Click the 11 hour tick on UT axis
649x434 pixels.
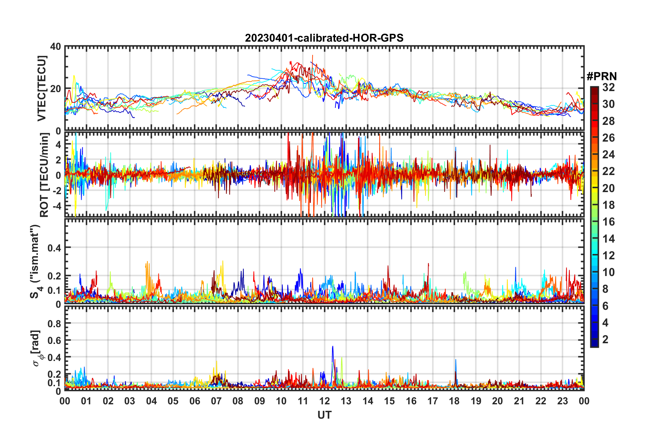pyautogui.click(x=303, y=401)
